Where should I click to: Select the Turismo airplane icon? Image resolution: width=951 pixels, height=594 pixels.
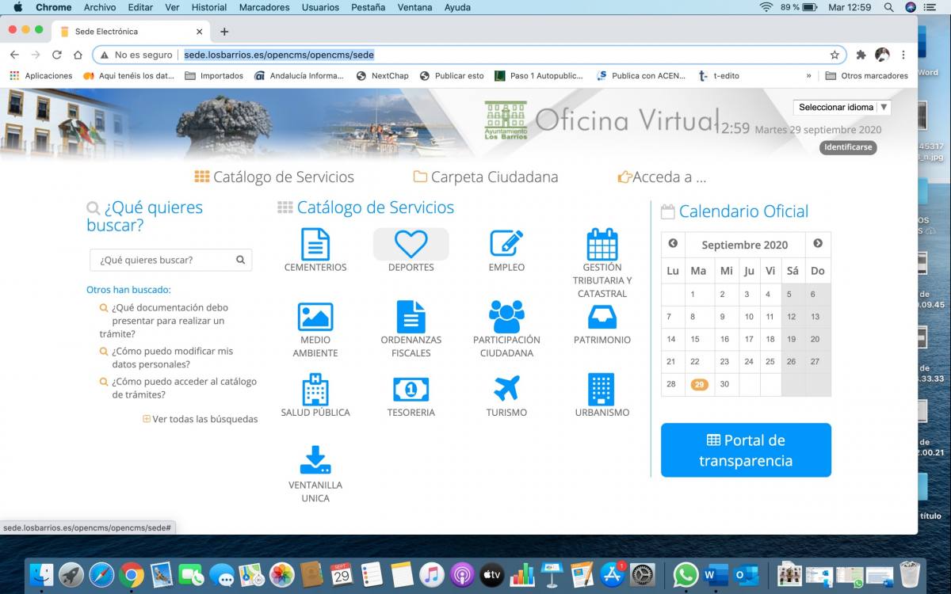(506, 390)
